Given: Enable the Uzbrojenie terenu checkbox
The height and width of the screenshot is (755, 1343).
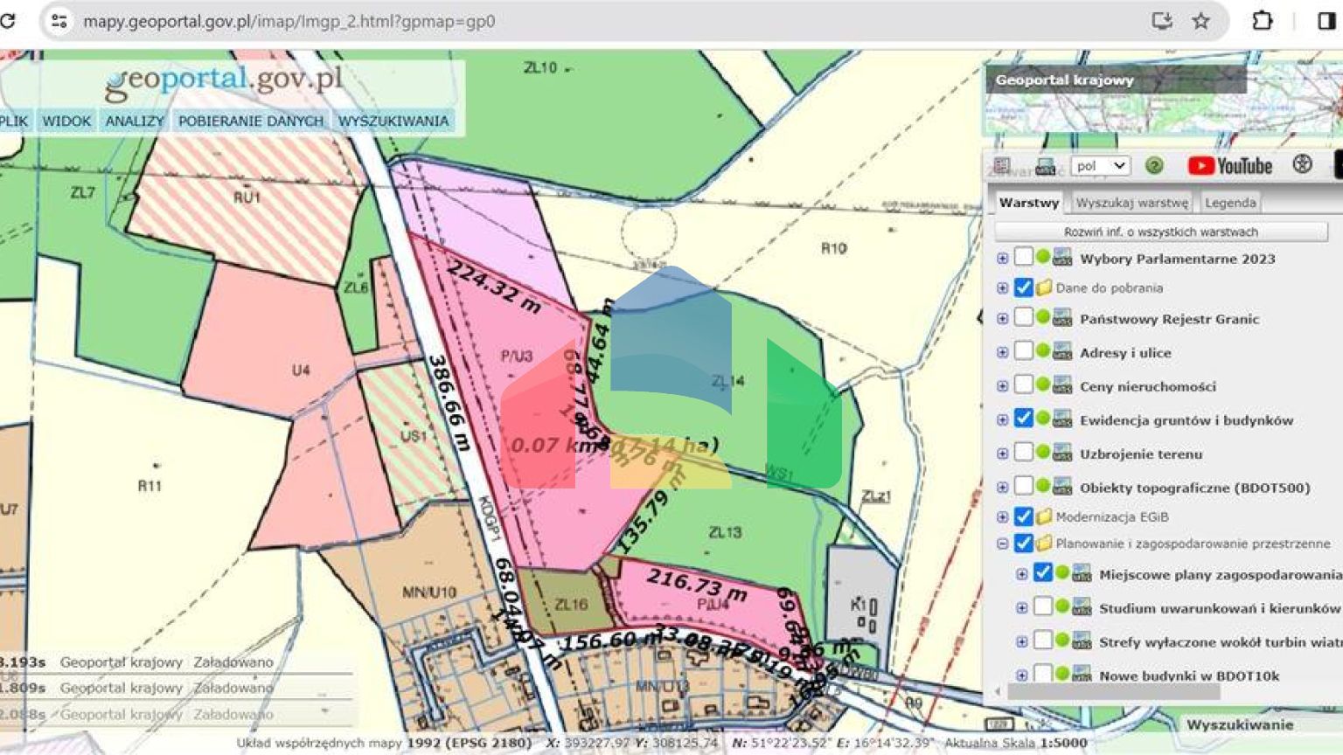Looking at the screenshot, I should (1025, 453).
